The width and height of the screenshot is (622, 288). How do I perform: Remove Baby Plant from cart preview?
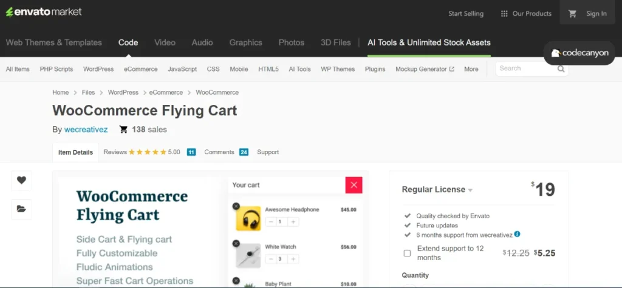pyautogui.click(x=236, y=281)
